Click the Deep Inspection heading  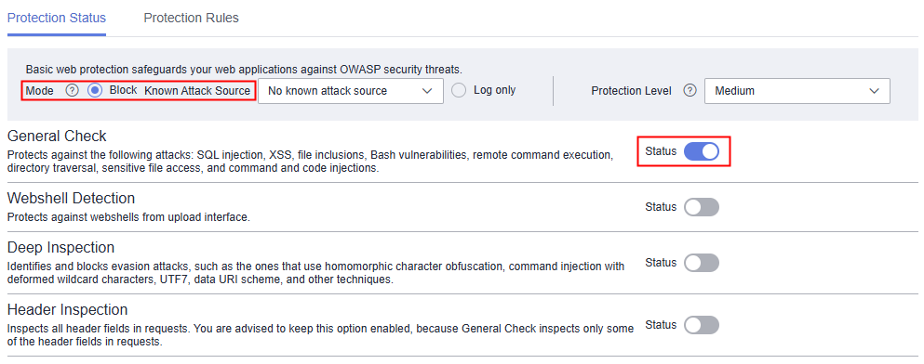(x=60, y=247)
